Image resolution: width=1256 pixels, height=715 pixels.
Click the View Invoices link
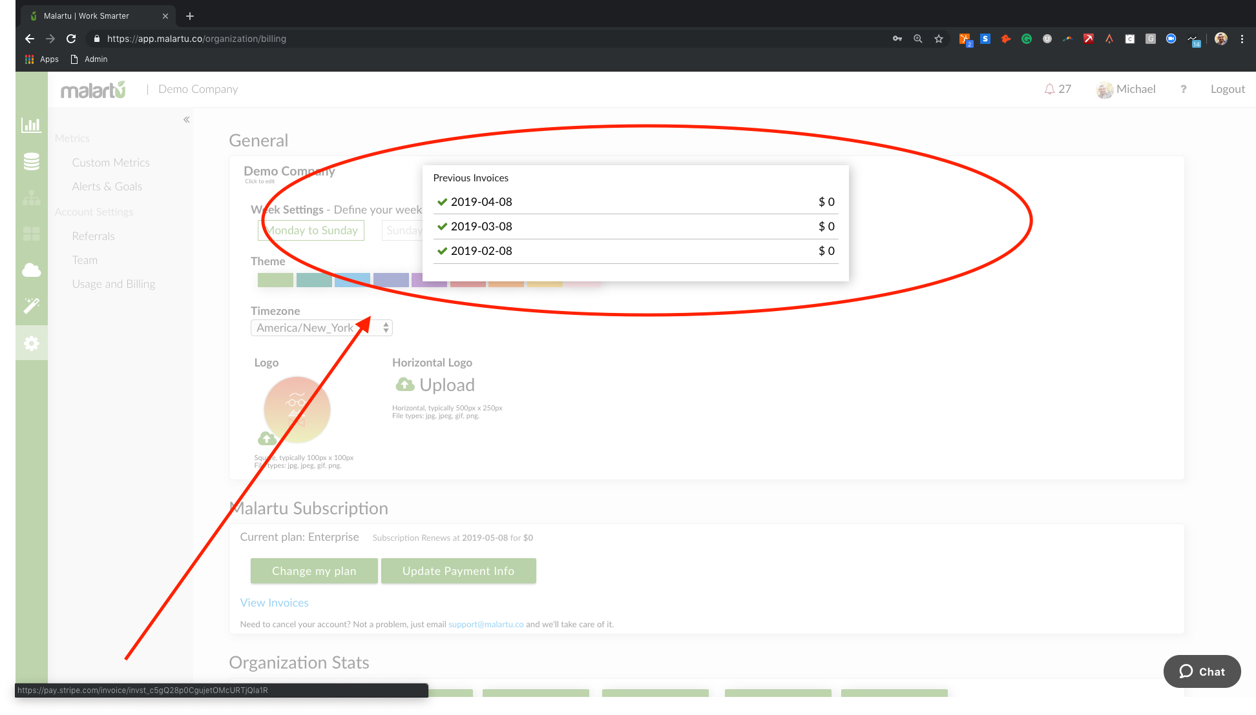coord(274,603)
